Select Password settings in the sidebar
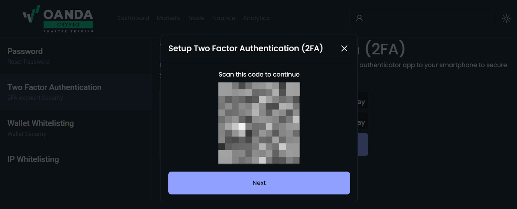The image size is (517, 209). (x=25, y=51)
